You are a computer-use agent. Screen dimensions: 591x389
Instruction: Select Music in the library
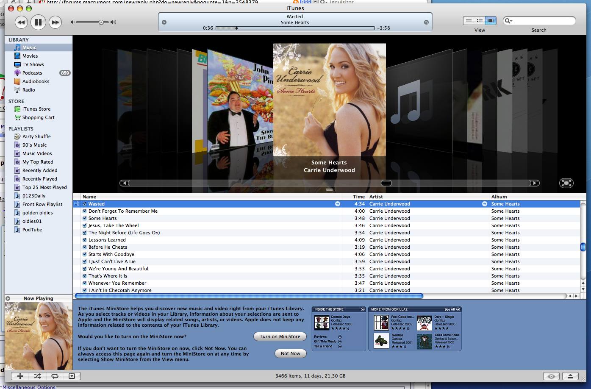pos(39,47)
